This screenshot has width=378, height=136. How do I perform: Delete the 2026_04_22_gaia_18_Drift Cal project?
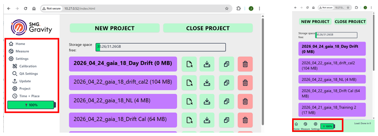click(245, 120)
